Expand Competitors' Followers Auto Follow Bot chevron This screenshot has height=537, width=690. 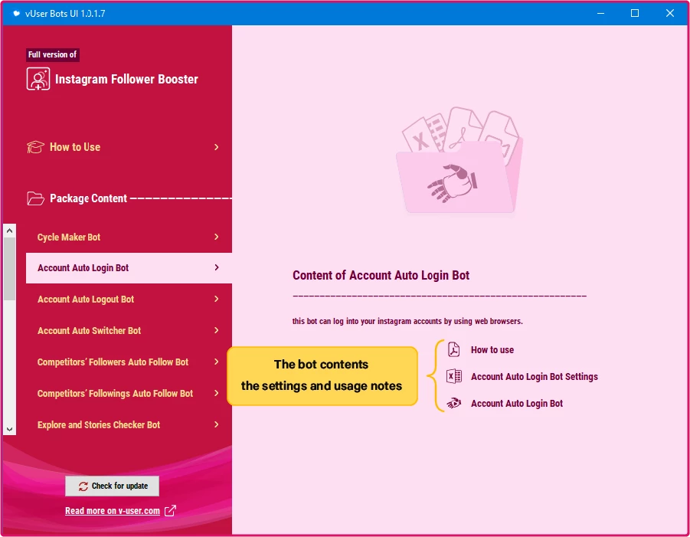(216, 362)
